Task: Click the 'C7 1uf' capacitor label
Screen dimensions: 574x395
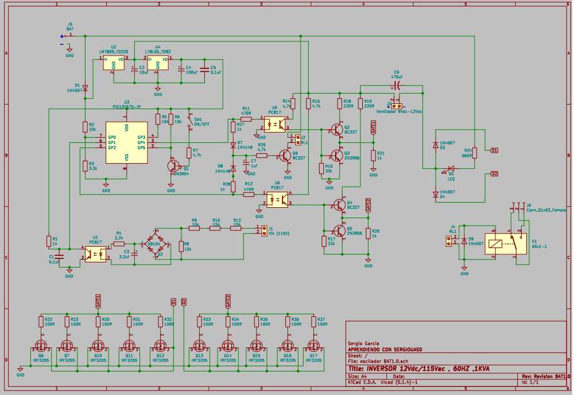Action: click(x=254, y=163)
